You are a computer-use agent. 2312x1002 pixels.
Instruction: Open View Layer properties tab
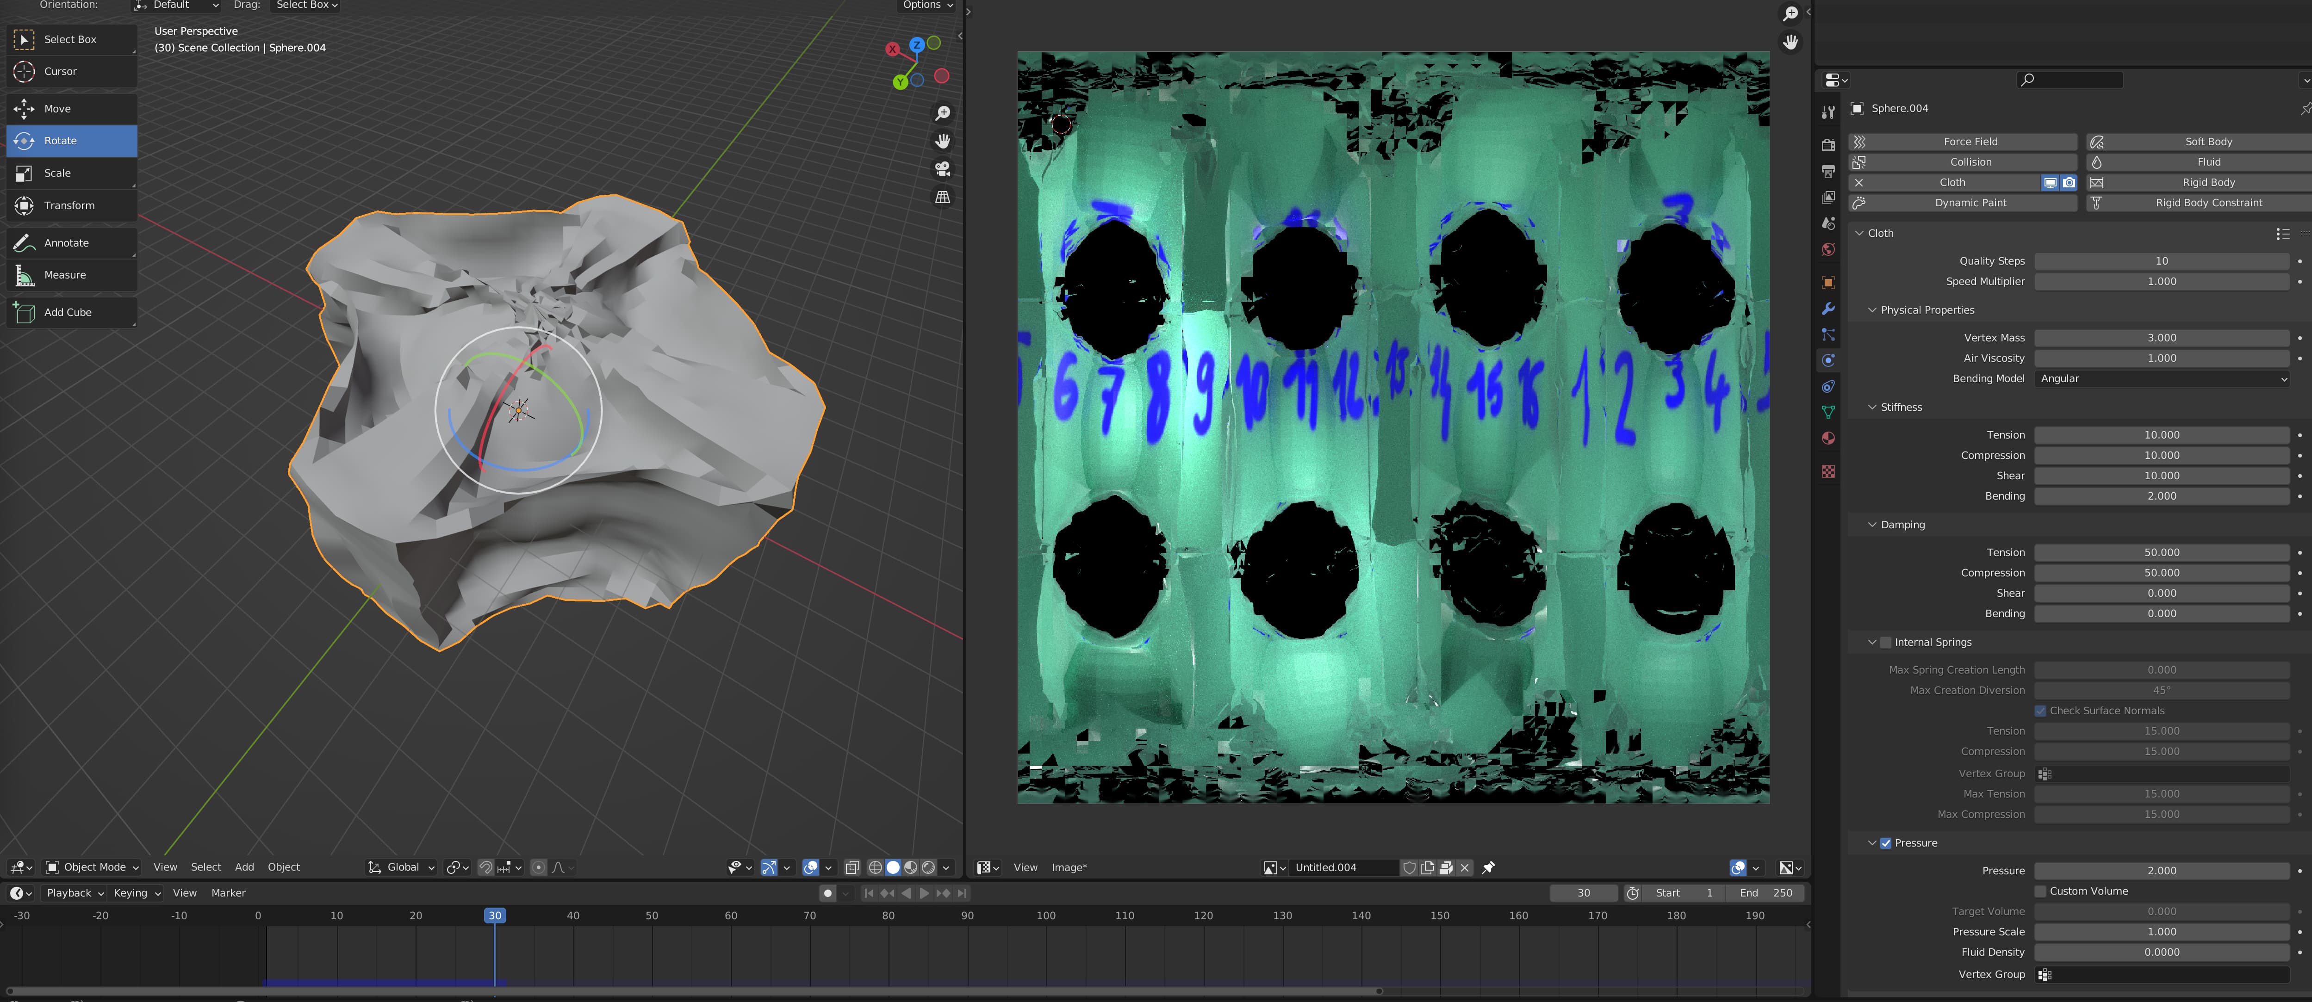click(1828, 198)
